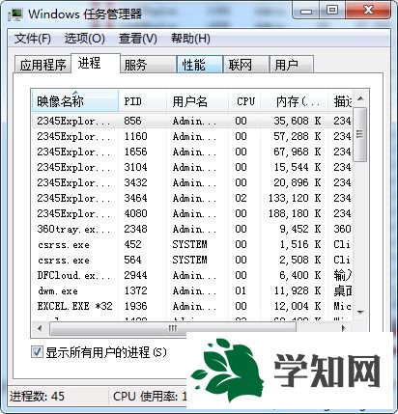Select the EXCEL.EXE *32 process row
The height and width of the screenshot is (414, 398).
tap(192, 306)
